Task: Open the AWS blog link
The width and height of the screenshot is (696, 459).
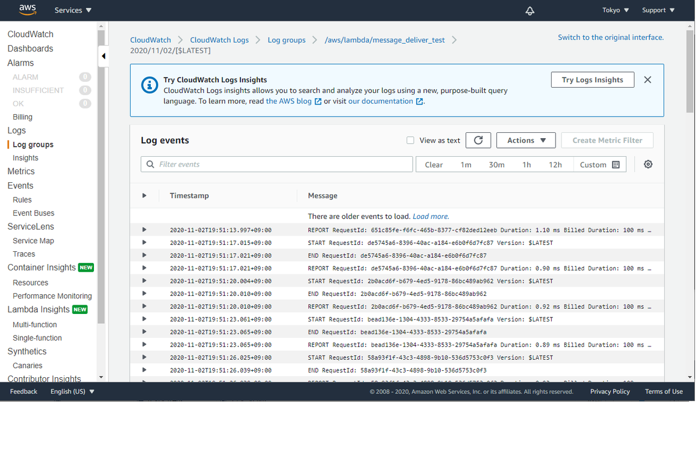Action: [289, 101]
